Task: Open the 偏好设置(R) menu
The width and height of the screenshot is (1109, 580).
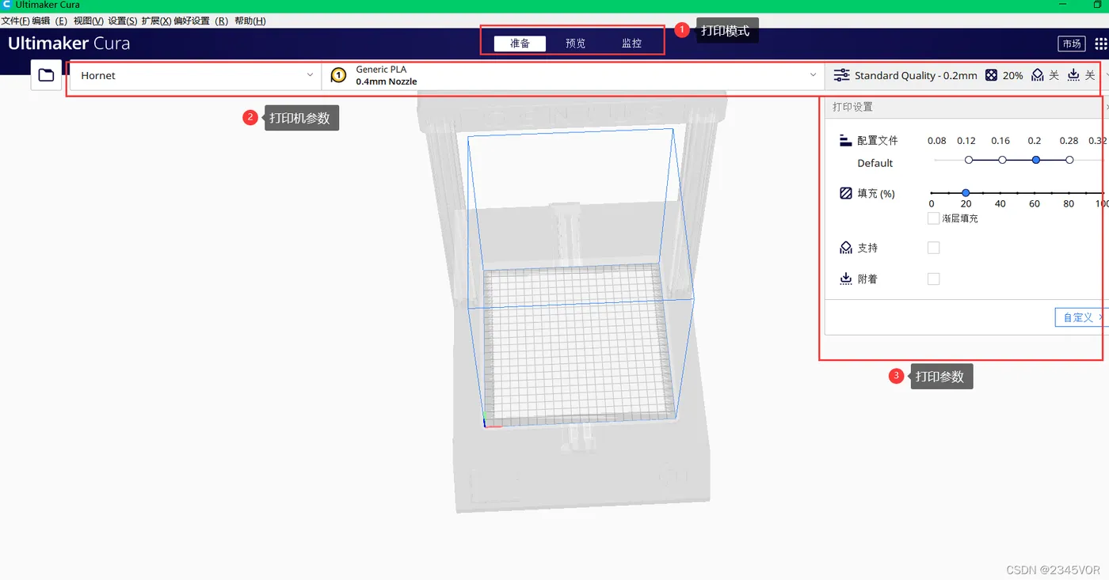Action: (x=201, y=21)
